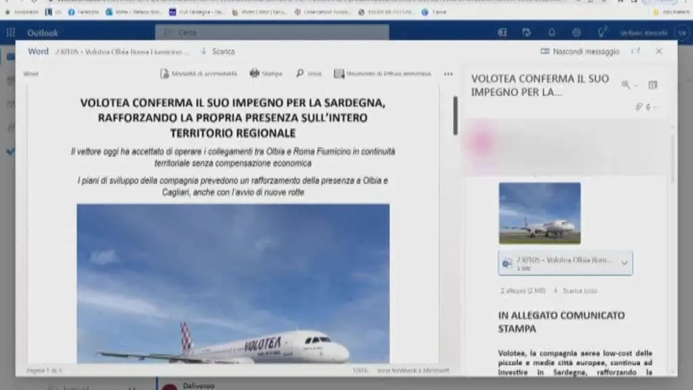The height and width of the screenshot is (390, 693).
Task: Click the IN ALLEGATO COMUNICATO STAMPA heading
Action: pyautogui.click(x=561, y=322)
